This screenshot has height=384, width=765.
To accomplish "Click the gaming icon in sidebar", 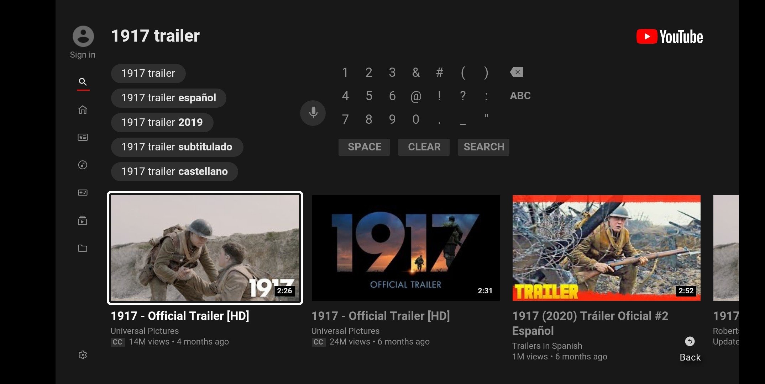I will (82, 192).
